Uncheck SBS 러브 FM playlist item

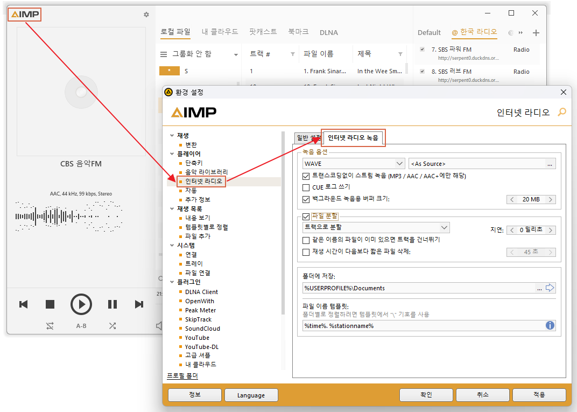pyautogui.click(x=422, y=72)
